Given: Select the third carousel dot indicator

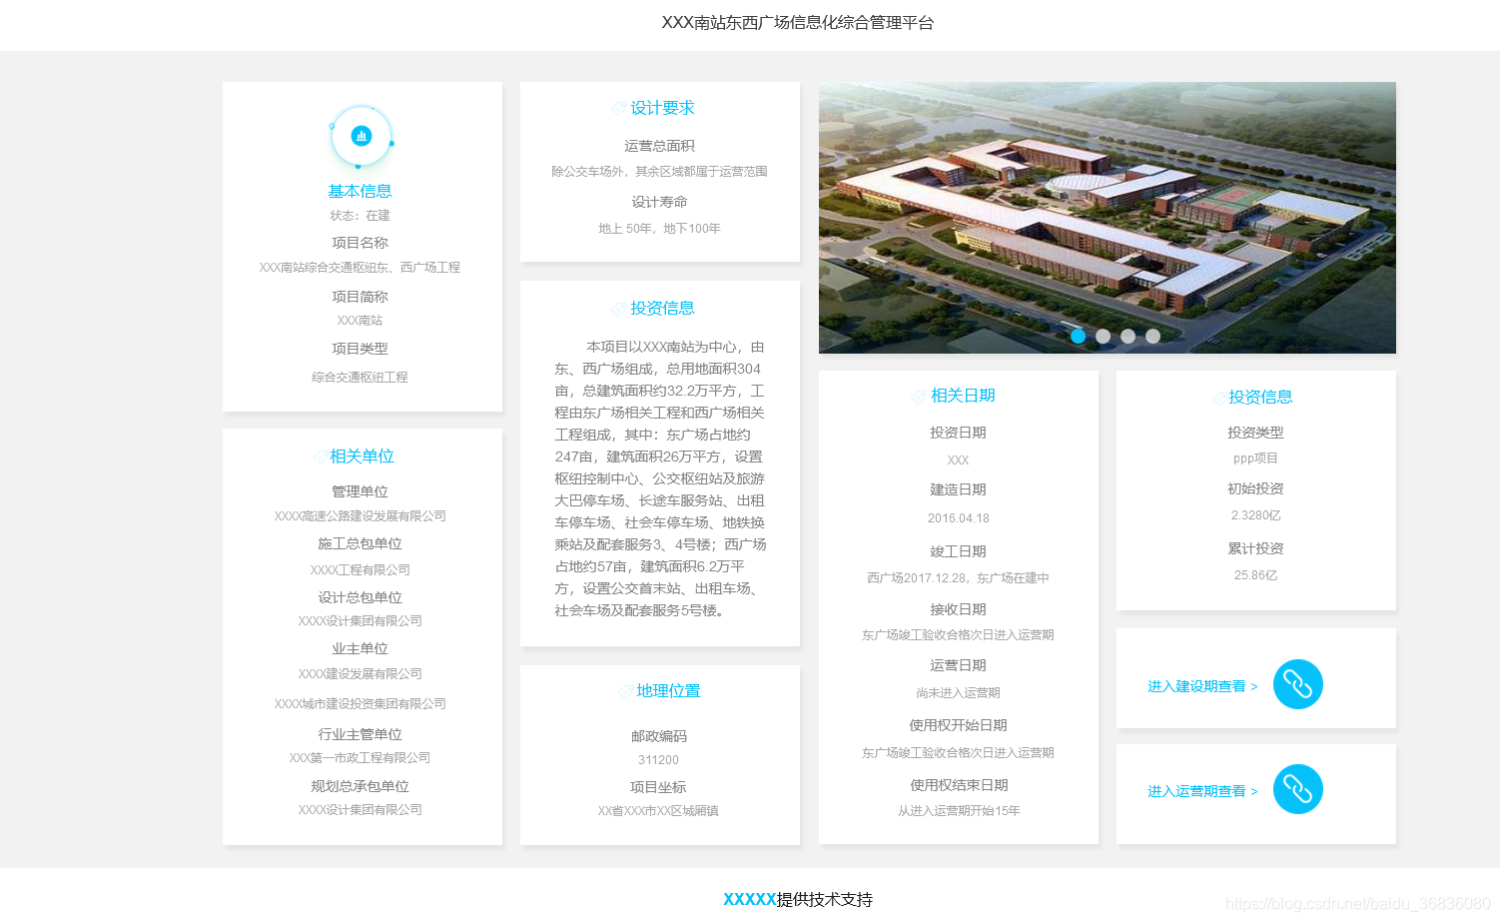Looking at the screenshot, I should point(1127,337).
